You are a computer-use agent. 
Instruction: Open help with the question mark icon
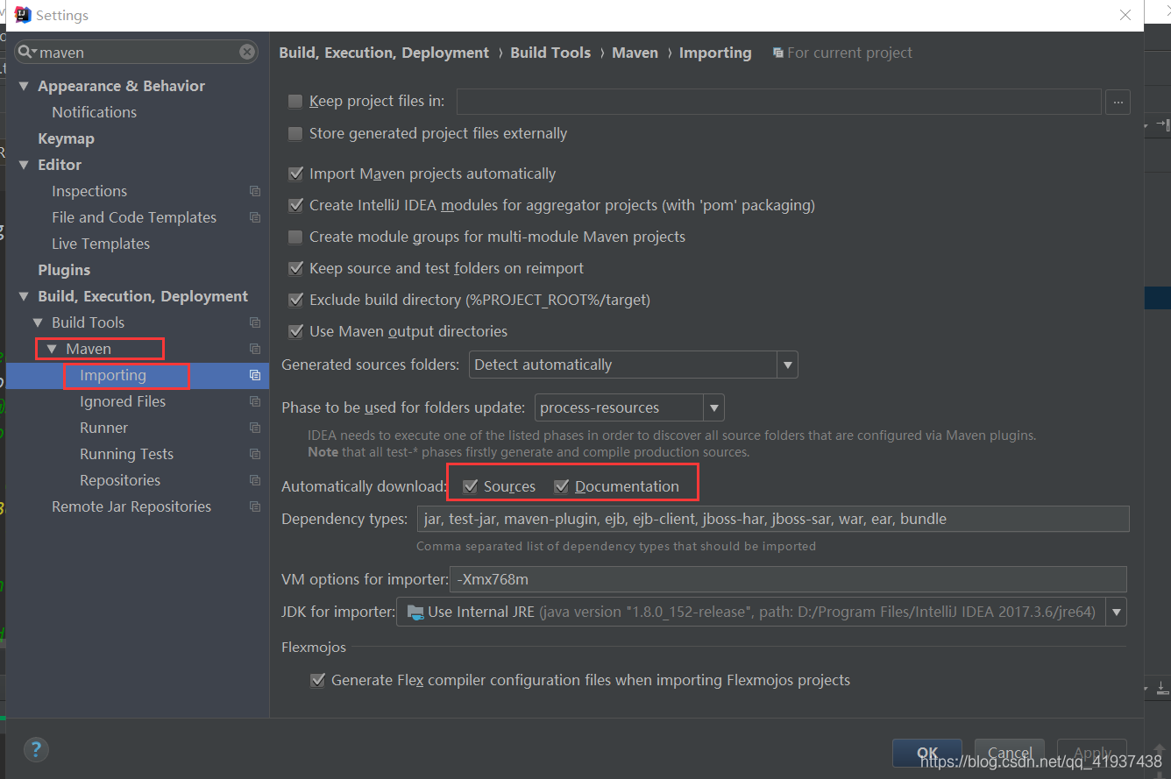coord(36,749)
